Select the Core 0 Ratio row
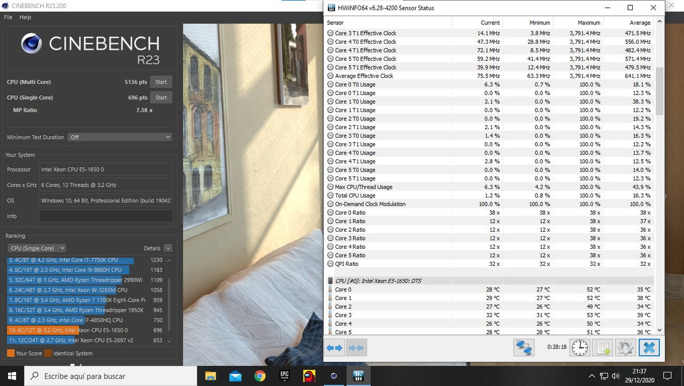Image resolution: width=684 pixels, height=386 pixels. [x=489, y=212]
